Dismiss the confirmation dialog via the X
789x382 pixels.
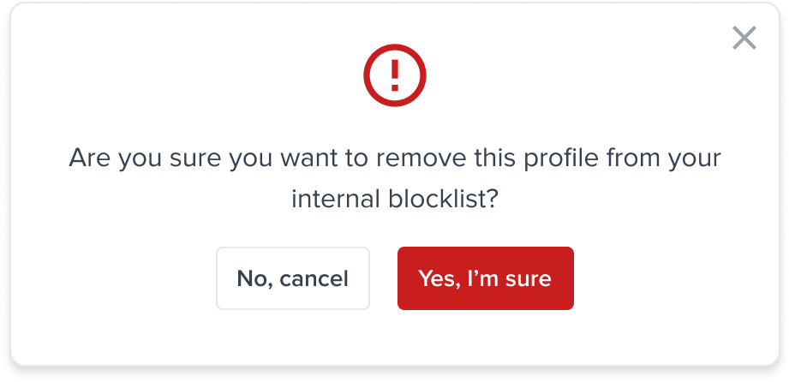point(744,38)
